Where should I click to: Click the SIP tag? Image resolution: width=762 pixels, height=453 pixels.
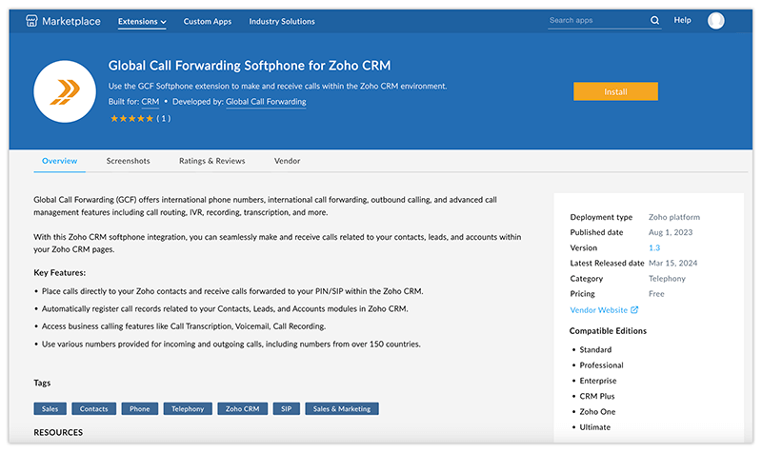(x=287, y=409)
